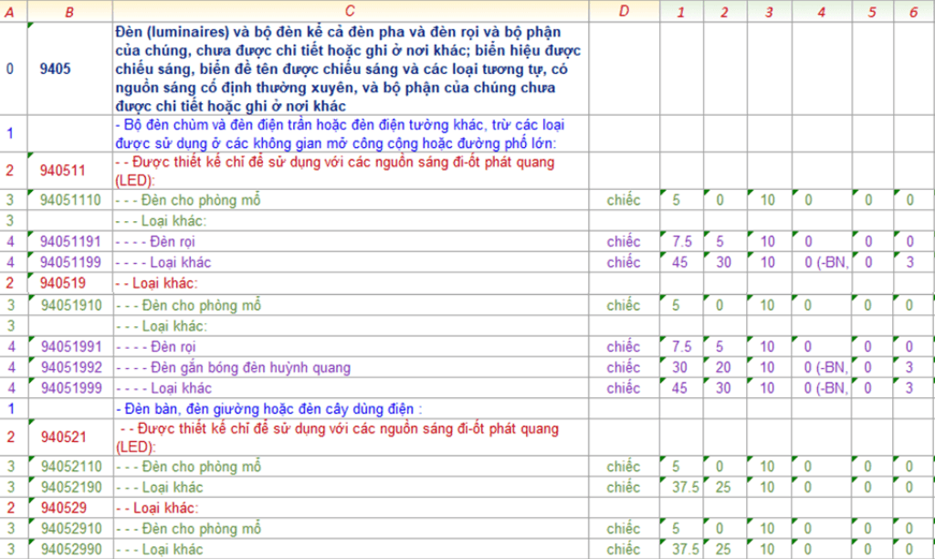Select the red numbered column header 6
Viewport: 935px width, 559px height.
pyautogui.click(x=913, y=11)
